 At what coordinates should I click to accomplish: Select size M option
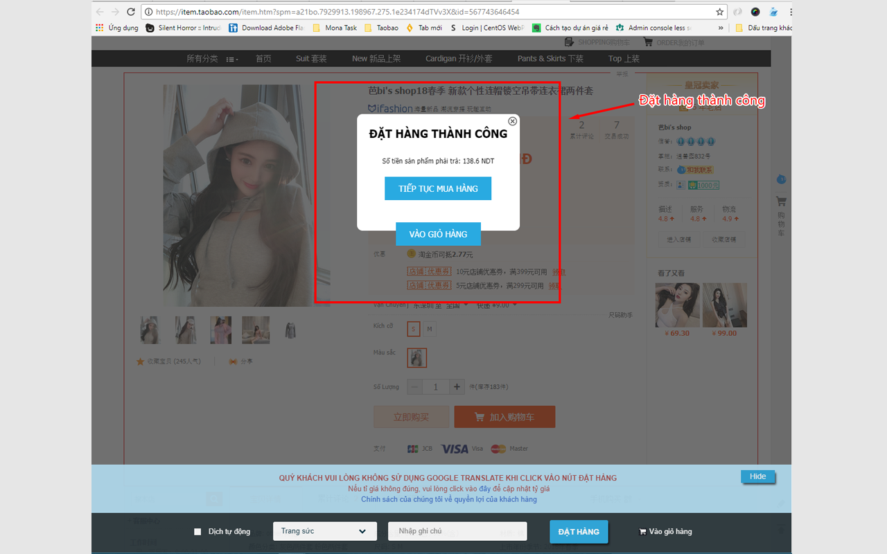[430, 329]
